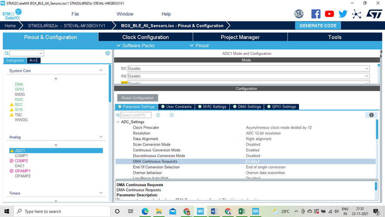385x217 pixels.
Task: Click the GENERATE CODE button
Action: (318, 25)
